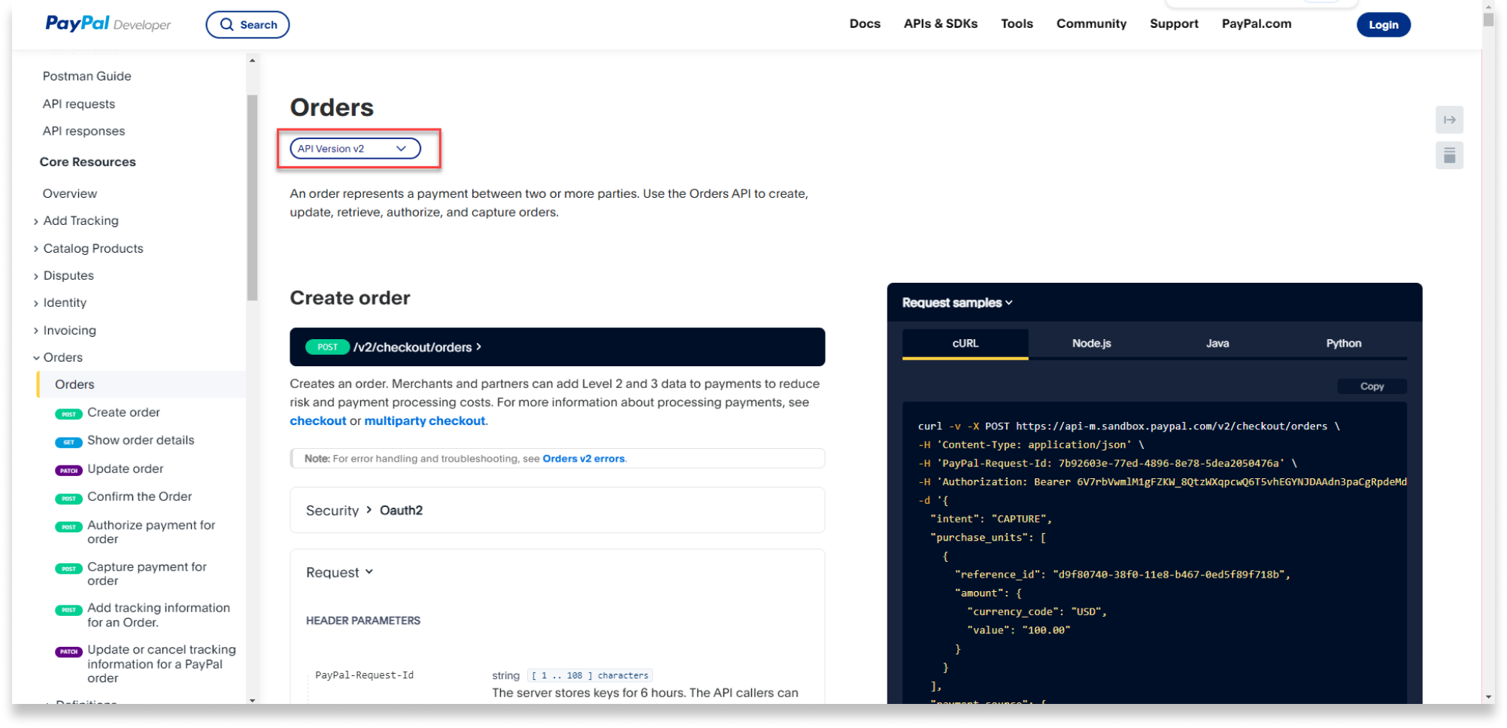Click the PATCH badge beside Update order
Image resolution: width=1507 pixels, height=728 pixels.
68,470
